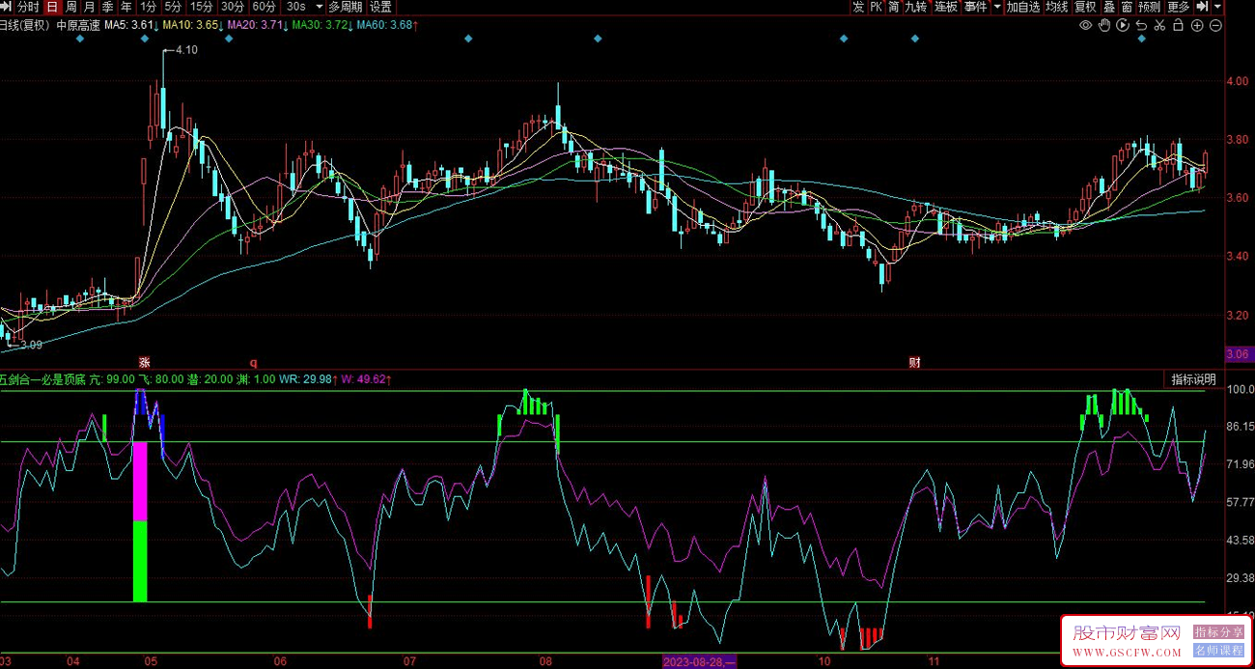Open the dropdown arrow at toolbar far right
The image size is (1255, 669).
[1219, 7]
